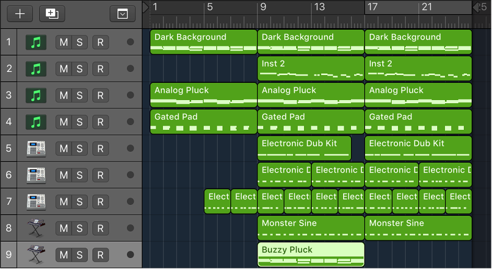492x269 pixels.
Task: Click track 4 round status dot
Action: coord(130,122)
